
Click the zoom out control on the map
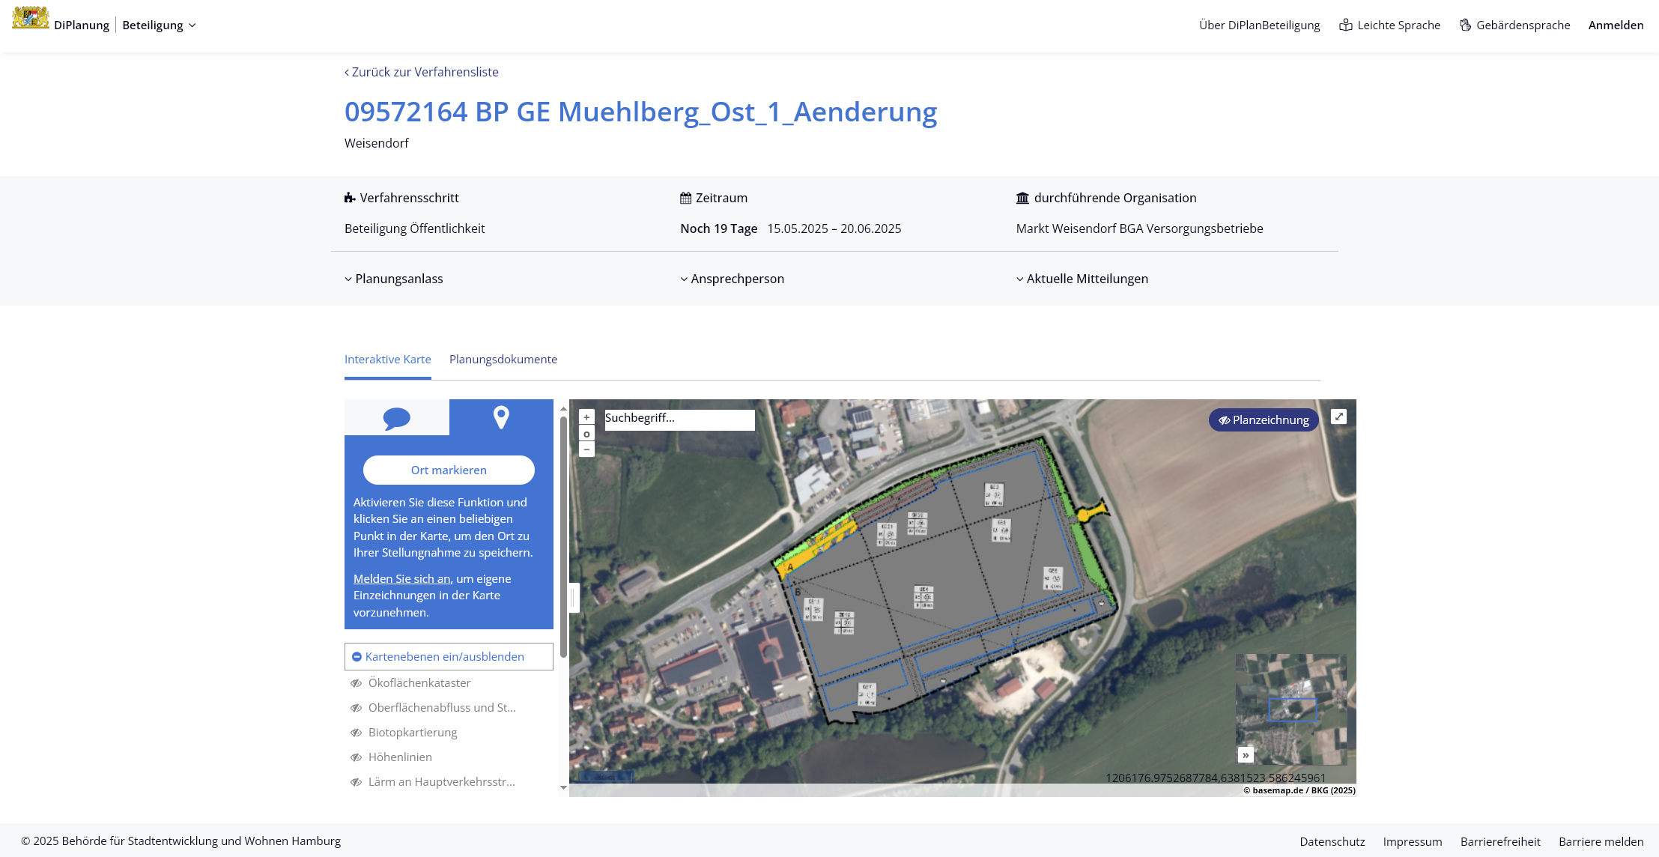[586, 450]
